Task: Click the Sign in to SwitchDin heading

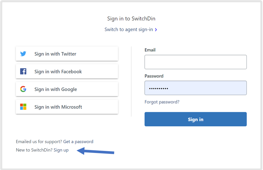Action: (x=131, y=19)
